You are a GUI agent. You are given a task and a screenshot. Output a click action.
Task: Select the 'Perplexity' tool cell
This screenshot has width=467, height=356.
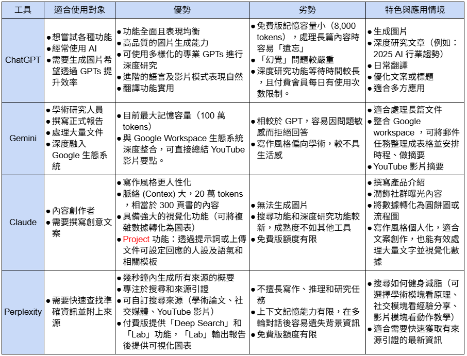pyautogui.click(x=23, y=312)
